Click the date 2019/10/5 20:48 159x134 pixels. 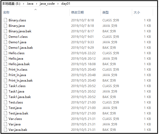[83, 75]
